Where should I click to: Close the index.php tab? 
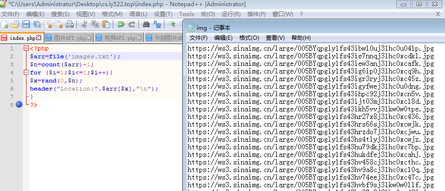(x=39, y=38)
